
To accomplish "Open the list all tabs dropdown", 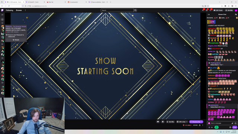I will pos(219,2).
